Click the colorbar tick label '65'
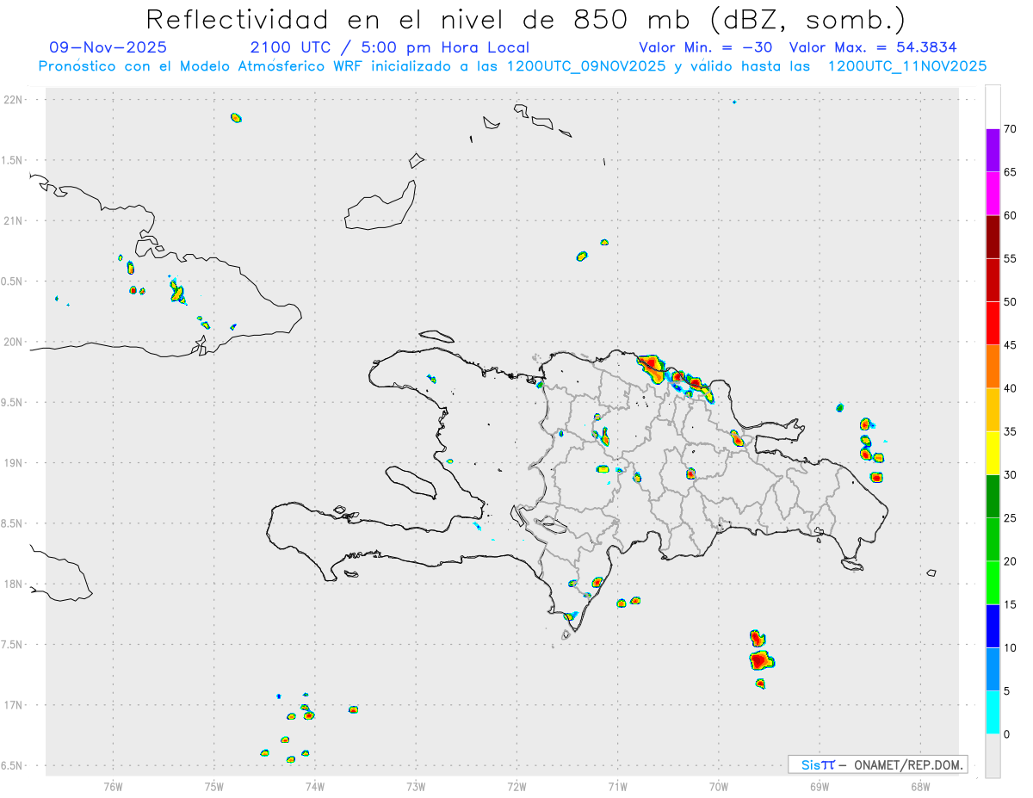This screenshot has height=798, width=1033. [1011, 172]
